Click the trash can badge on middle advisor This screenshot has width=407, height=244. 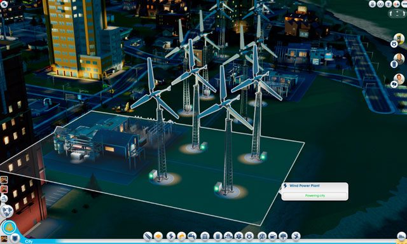(x=394, y=64)
